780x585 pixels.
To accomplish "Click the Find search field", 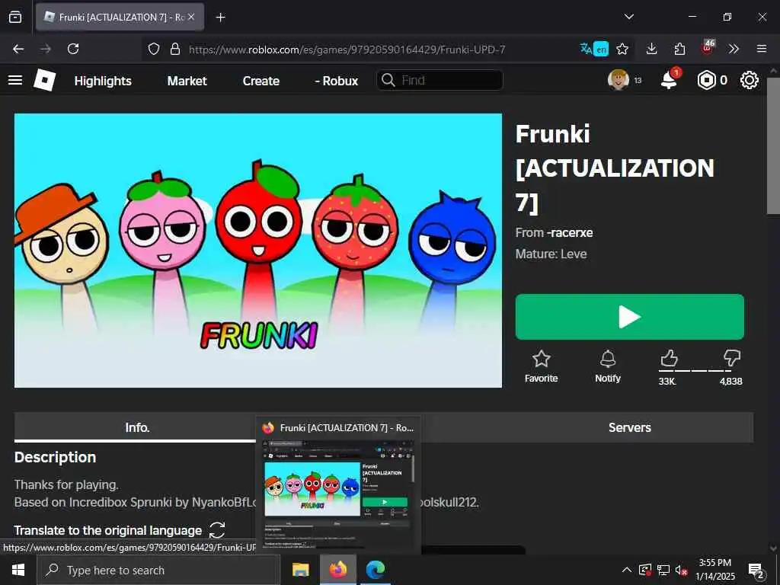I will coord(440,80).
